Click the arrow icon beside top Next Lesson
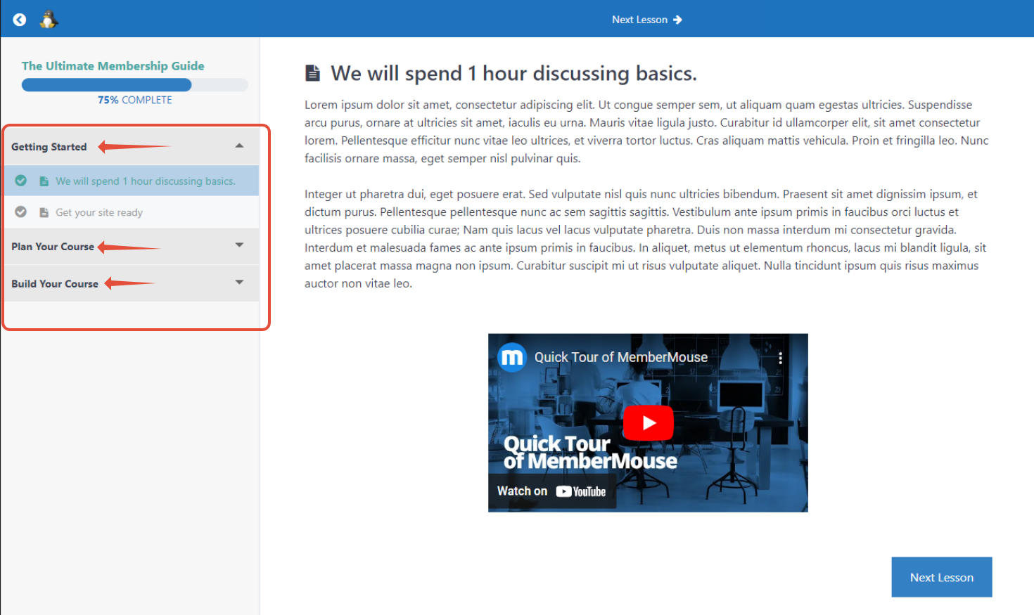The height and width of the screenshot is (615, 1034). (x=677, y=20)
